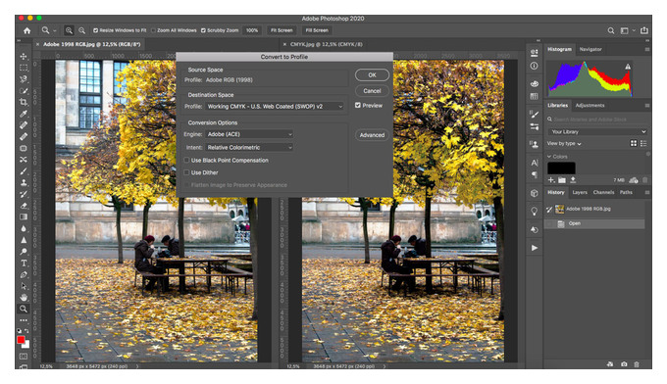Image resolution: width=667 pixels, height=384 pixels.
Task: Select the Move tool
Action: [x=24, y=56]
